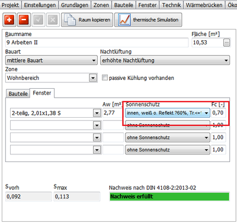Start the thermische Simulation
This screenshot has height=223, width=237.
click(148, 20)
